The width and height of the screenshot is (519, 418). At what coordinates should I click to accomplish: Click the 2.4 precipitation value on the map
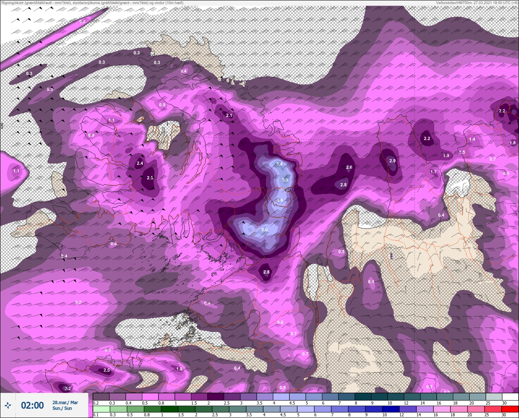140,164
